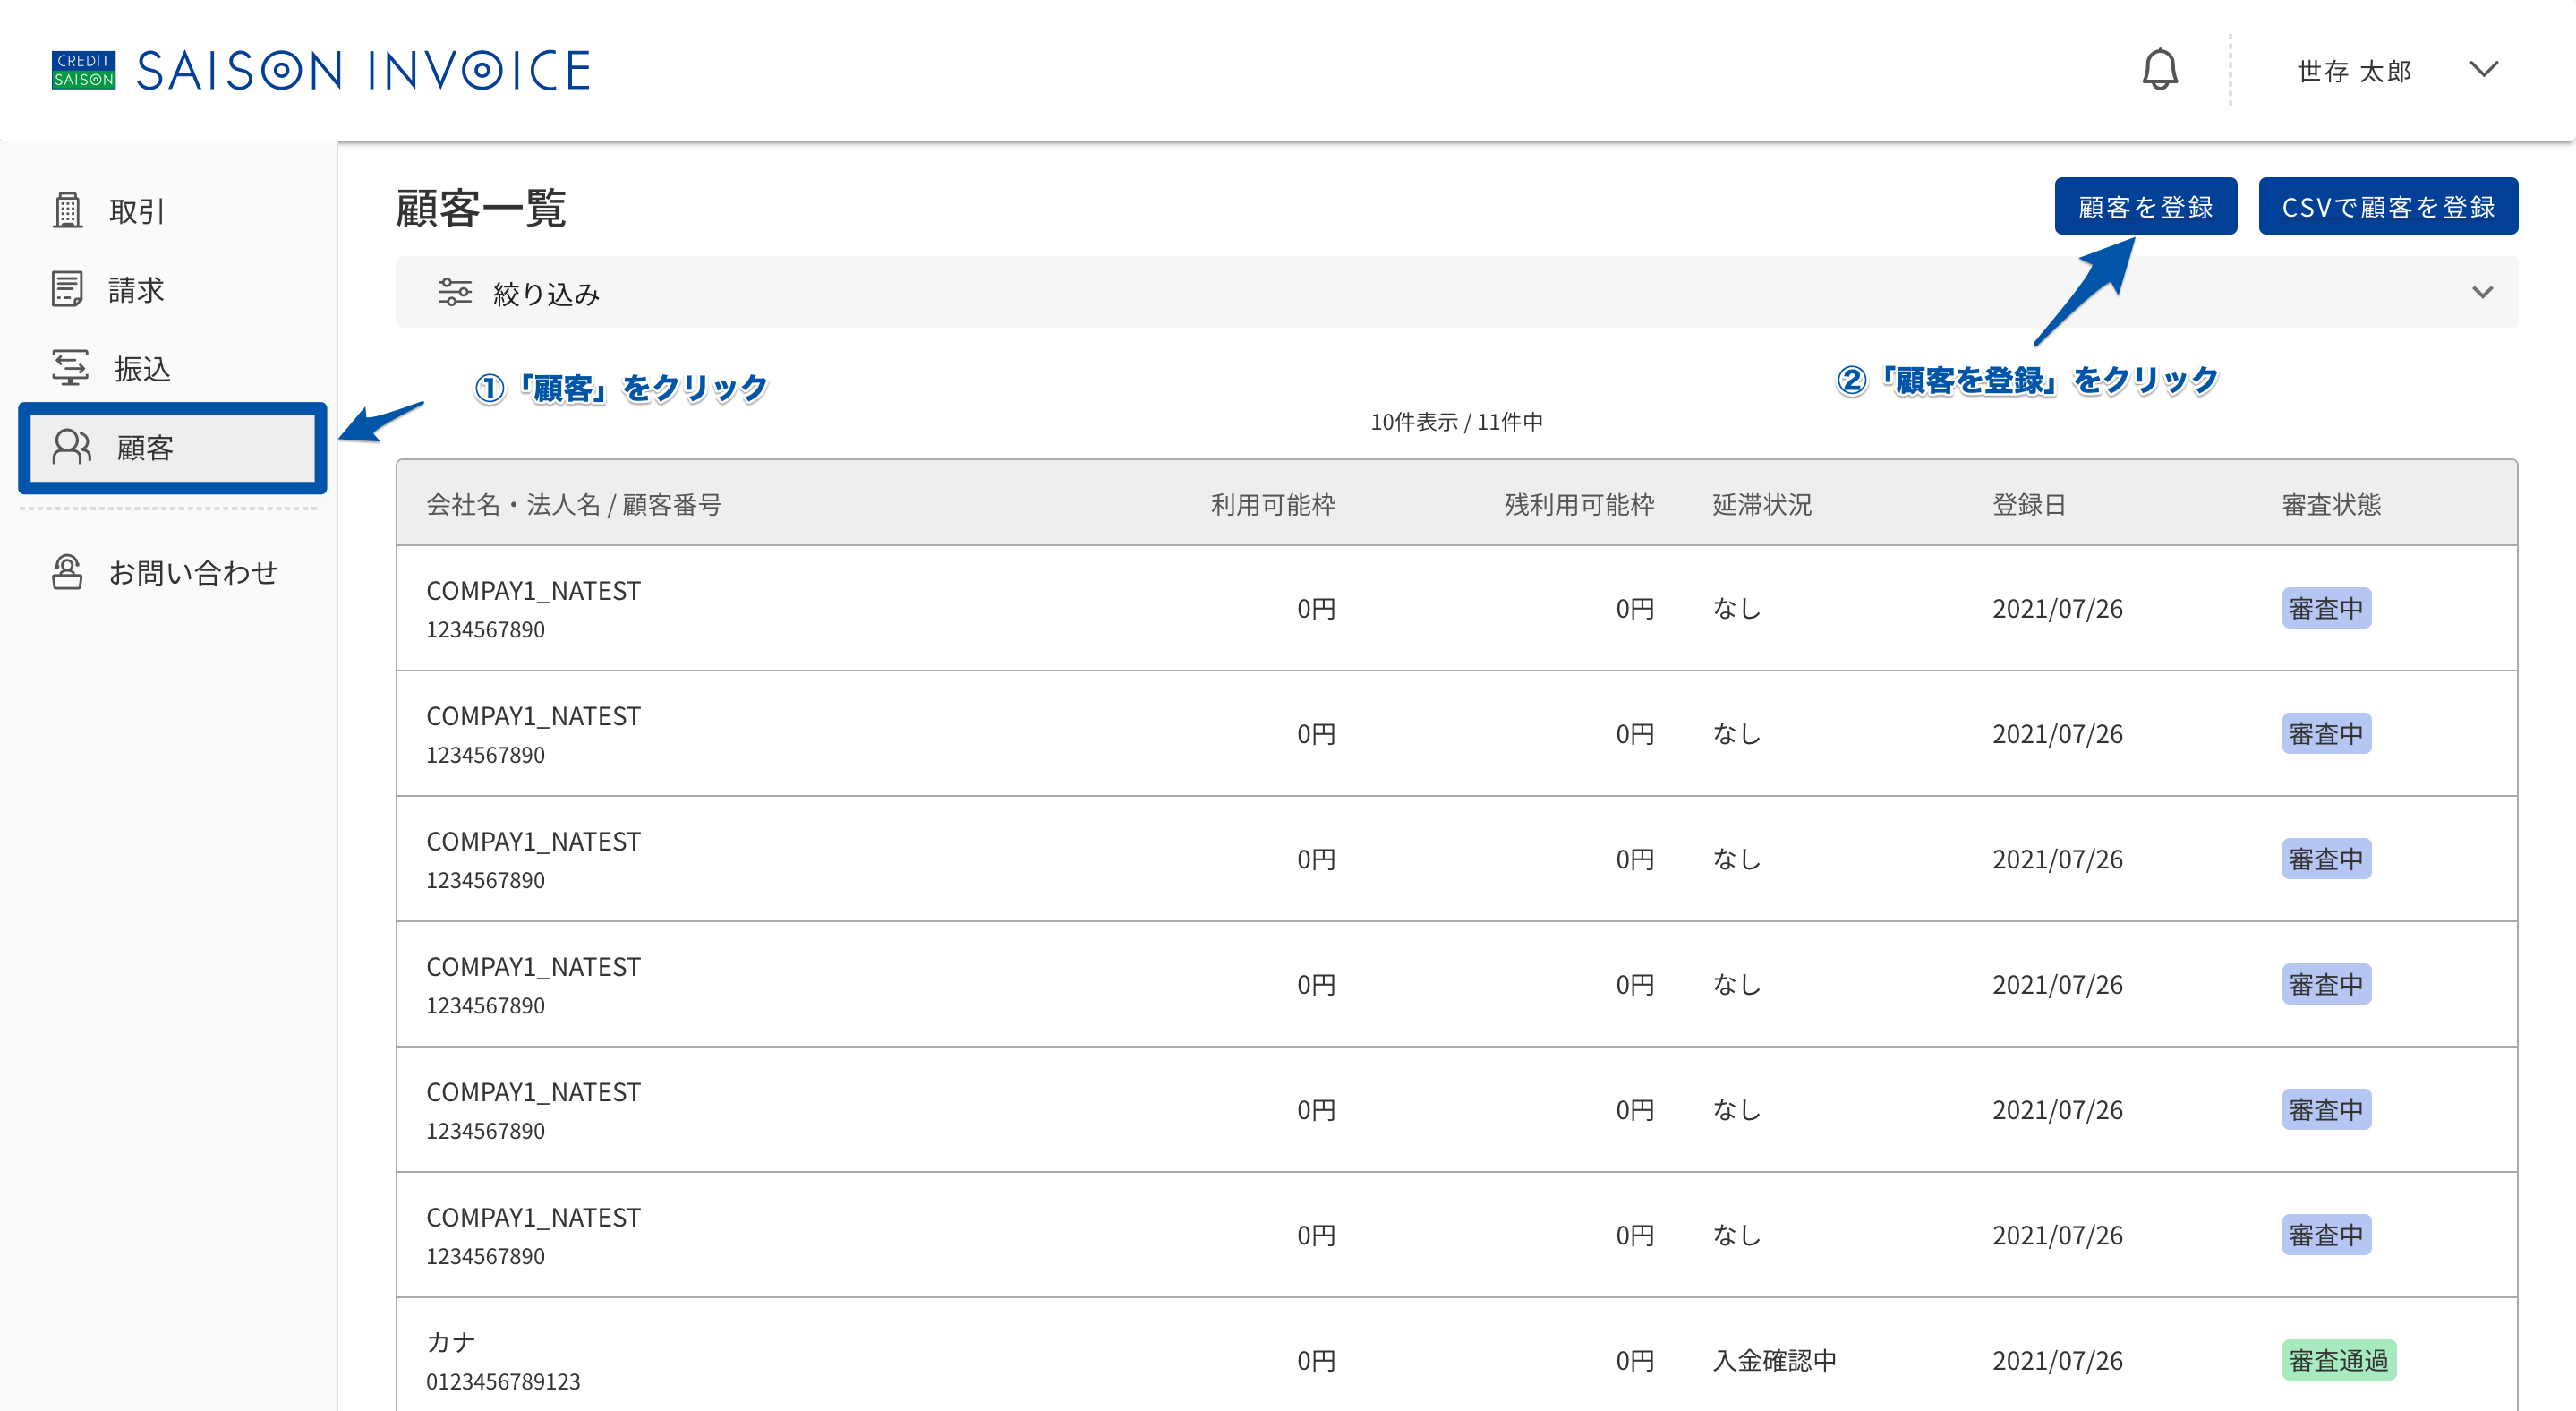This screenshot has height=1411, width=2576.
Task: Open the notification bell
Action: point(2159,70)
